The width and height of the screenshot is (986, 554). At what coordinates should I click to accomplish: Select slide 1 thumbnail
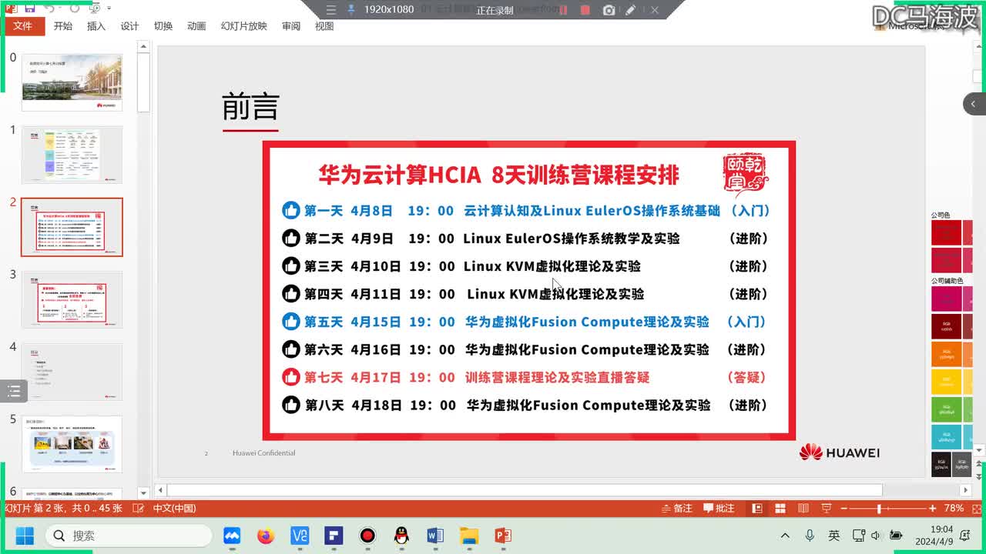pyautogui.click(x=72, y=155)
